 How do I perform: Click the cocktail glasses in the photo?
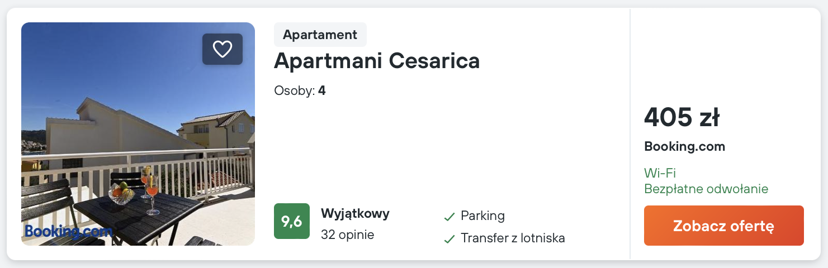point(149,190)
